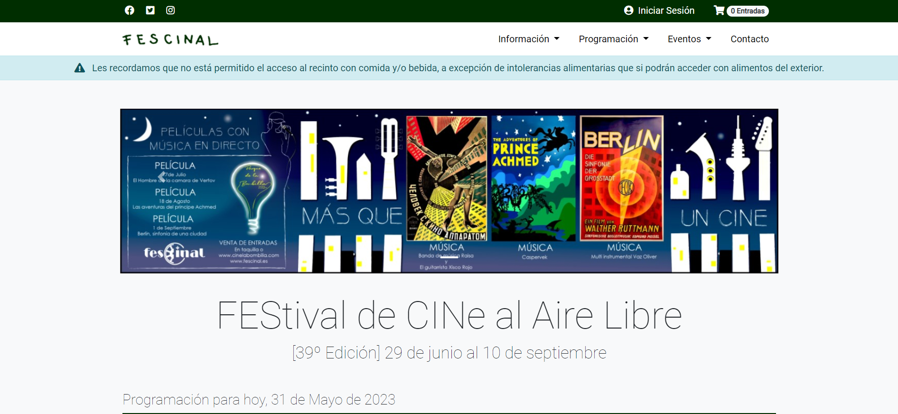The height and width of the screenshot is (414, 898).
Task: Expand the Información dropdown menu
Action: (x=529, y=39)
